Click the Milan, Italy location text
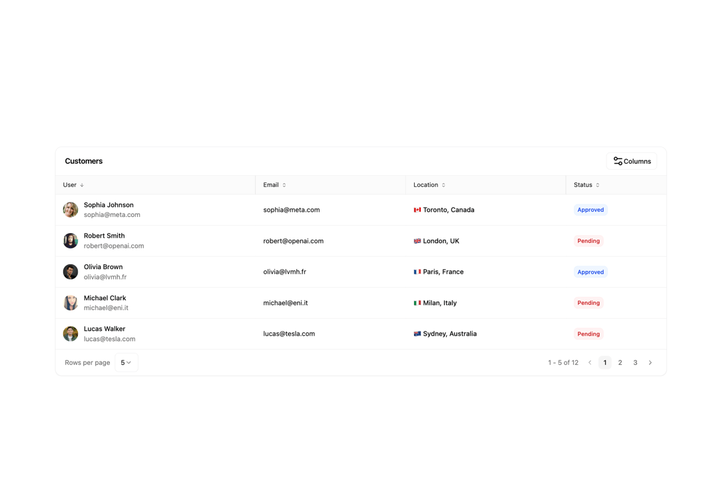719x482 pixels. [440, 303]
